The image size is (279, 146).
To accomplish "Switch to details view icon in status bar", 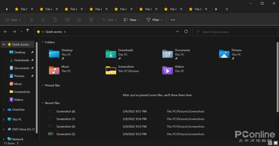I will [x=270, y=143].
